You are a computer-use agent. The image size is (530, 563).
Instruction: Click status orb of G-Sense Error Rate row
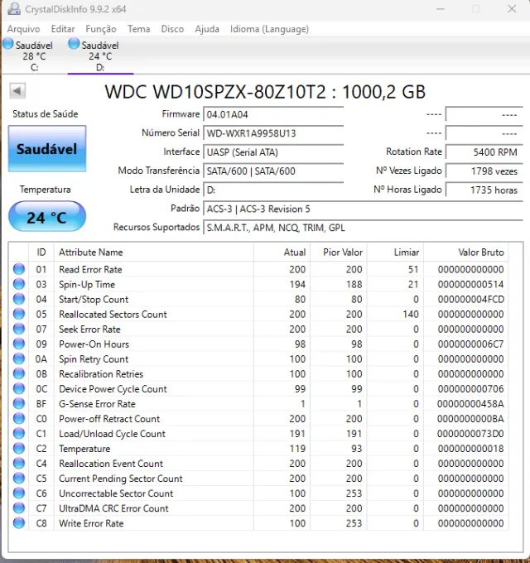pyautogui.click(x=19, y=403)
